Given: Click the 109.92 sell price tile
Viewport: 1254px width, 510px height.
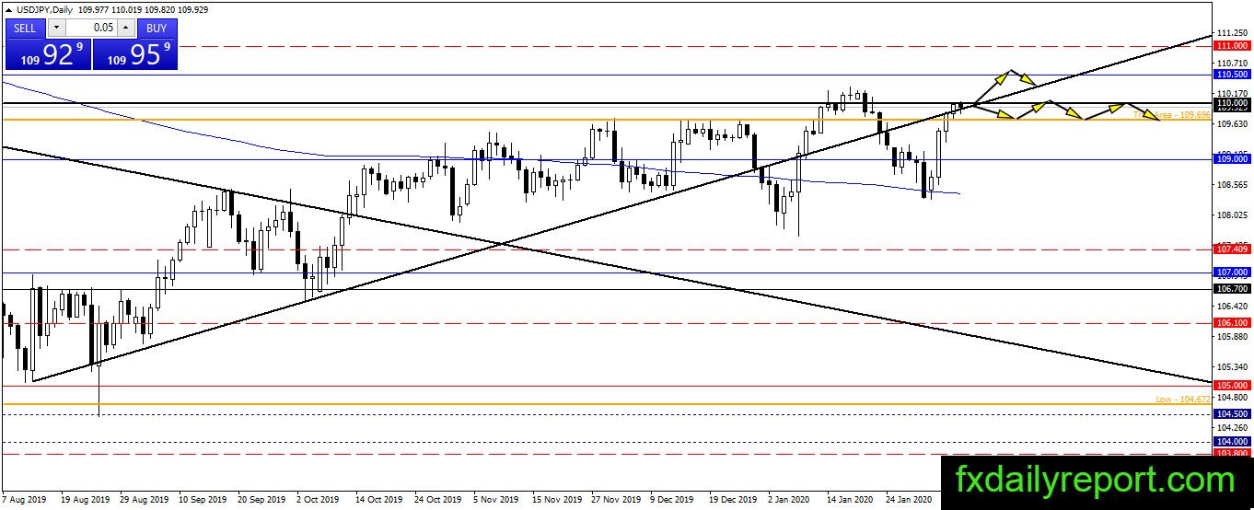Looking at the screenshot, I should coord(48,54).
